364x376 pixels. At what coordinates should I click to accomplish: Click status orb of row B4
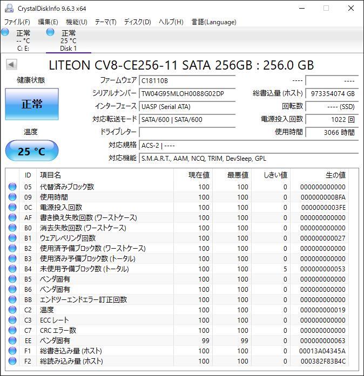coord(12,269)
